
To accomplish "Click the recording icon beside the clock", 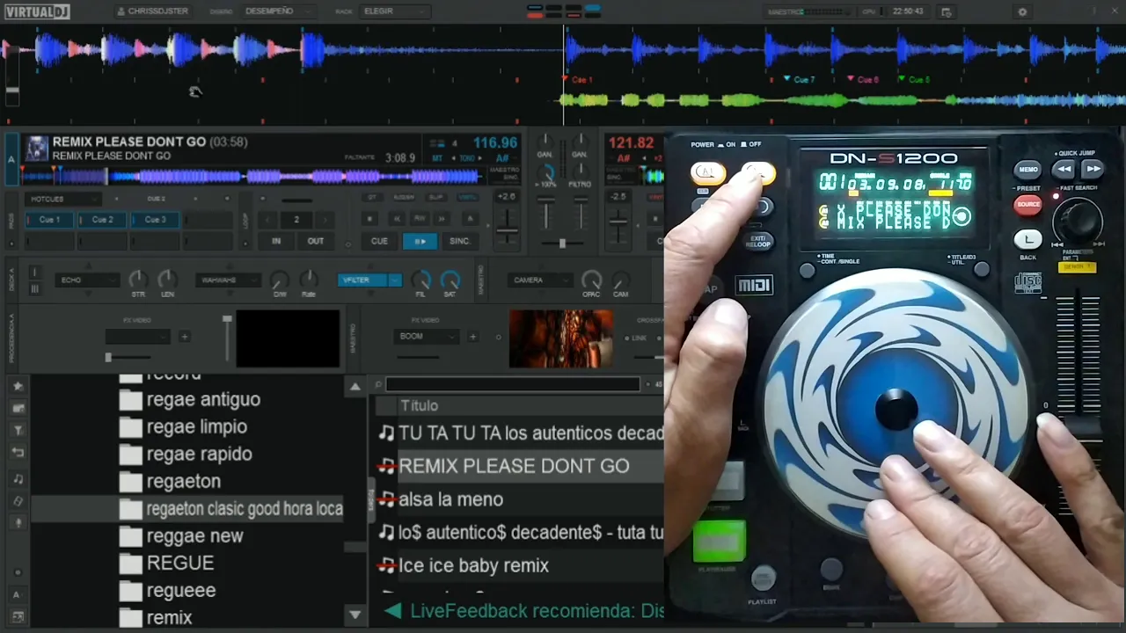I will click(946, 12).
